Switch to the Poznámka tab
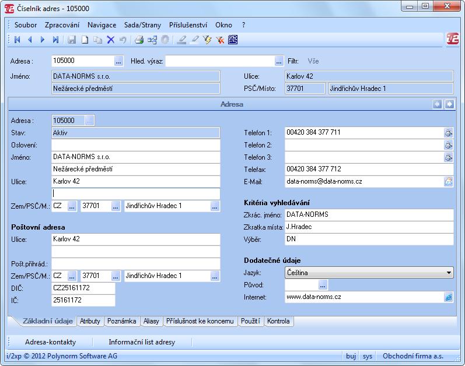 coord(121,321)
